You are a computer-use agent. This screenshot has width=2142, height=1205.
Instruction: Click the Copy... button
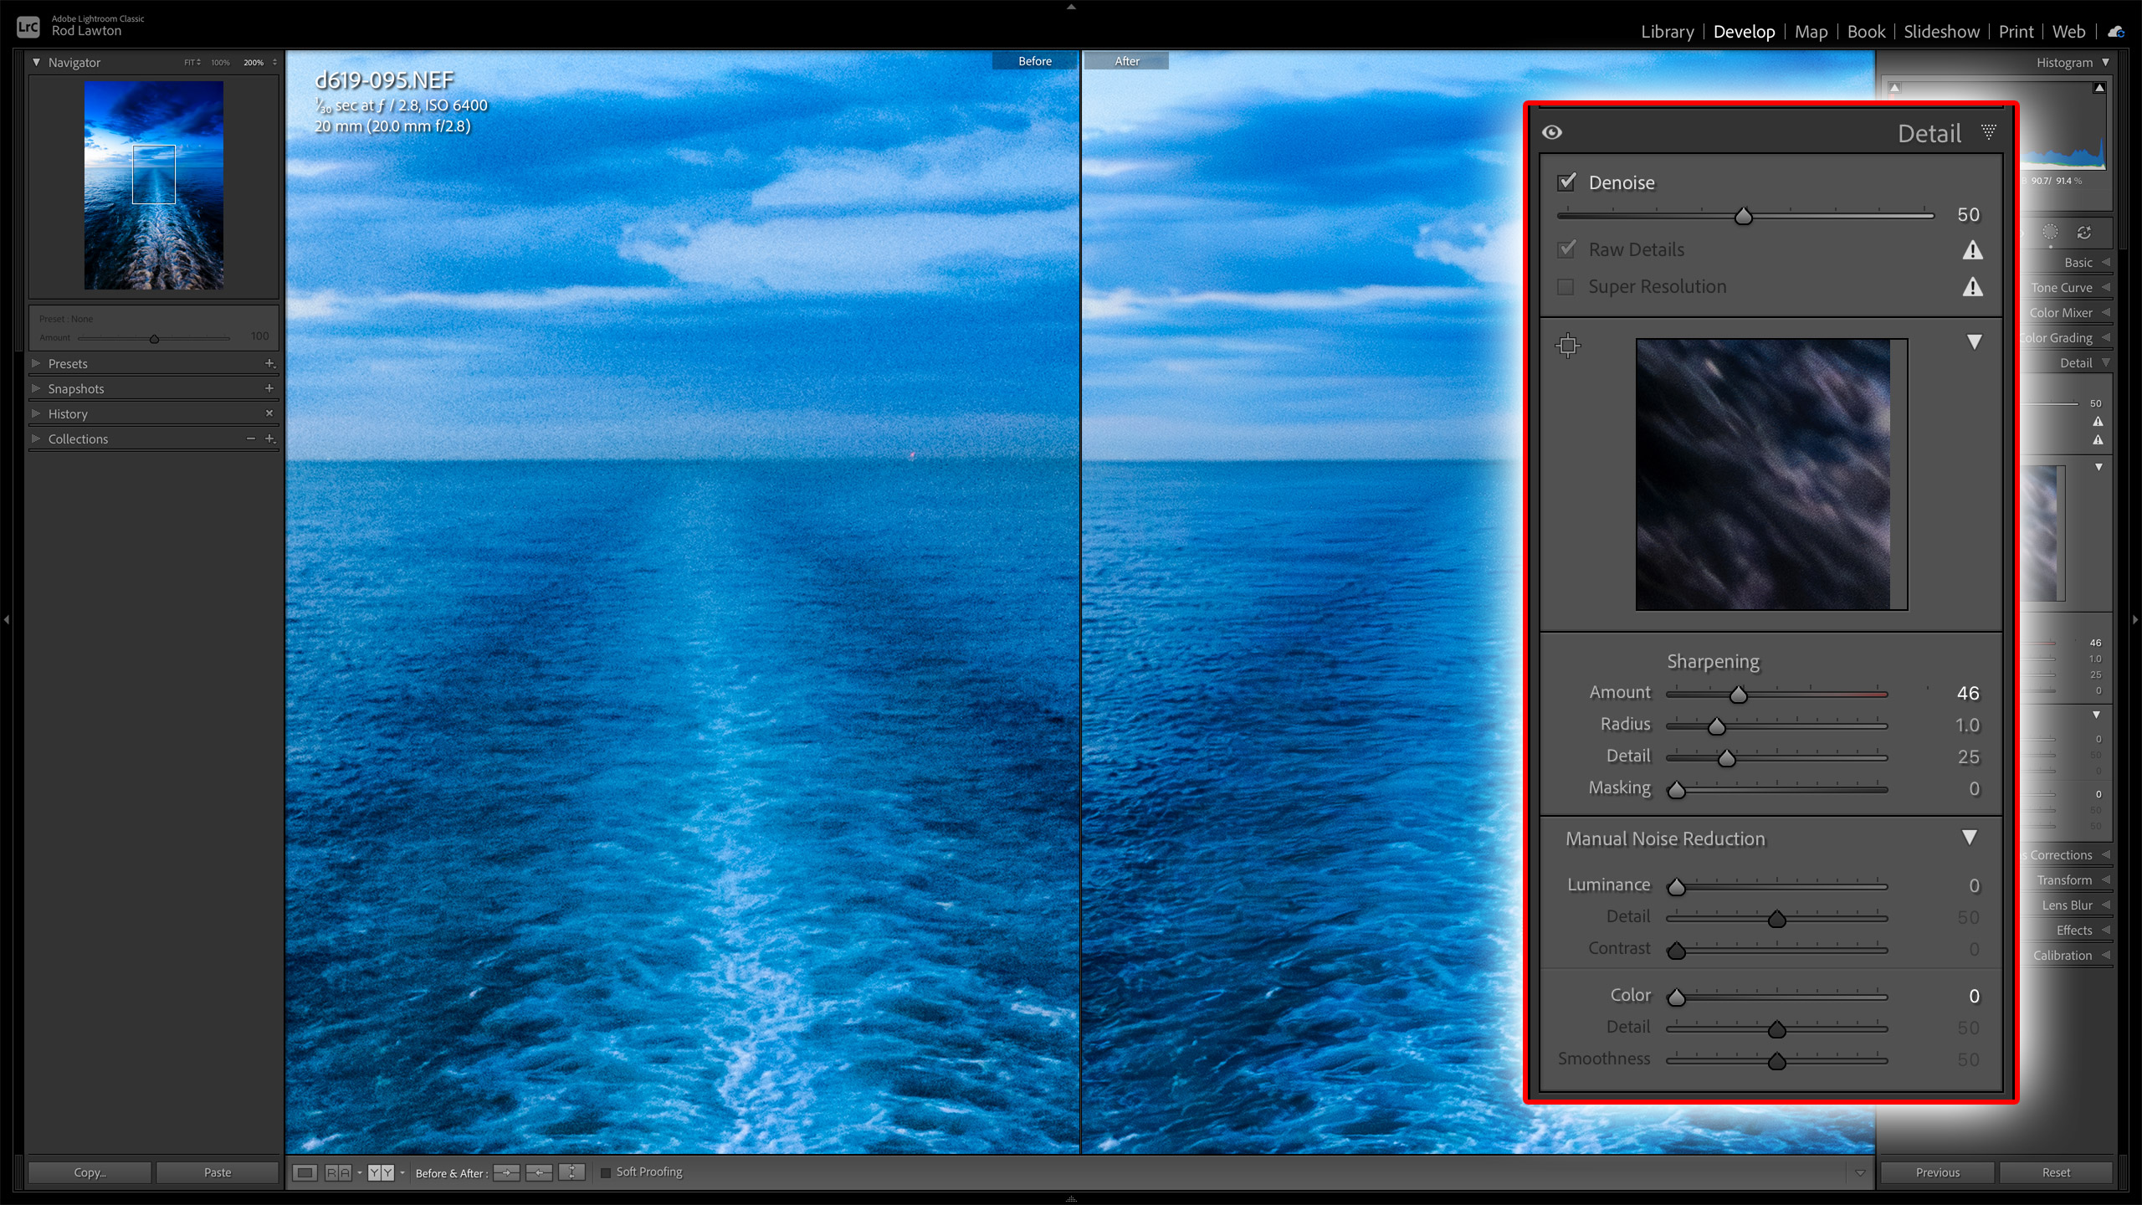point(90,1172)
